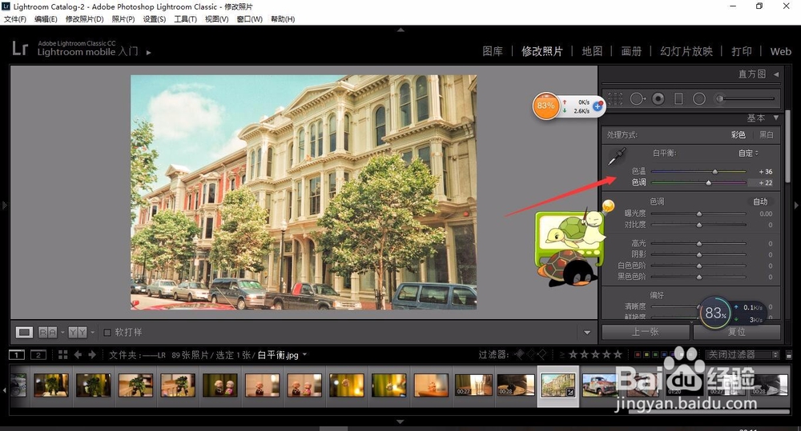Select the rusty truck filmstrip thumbnail

click(600, 385)
